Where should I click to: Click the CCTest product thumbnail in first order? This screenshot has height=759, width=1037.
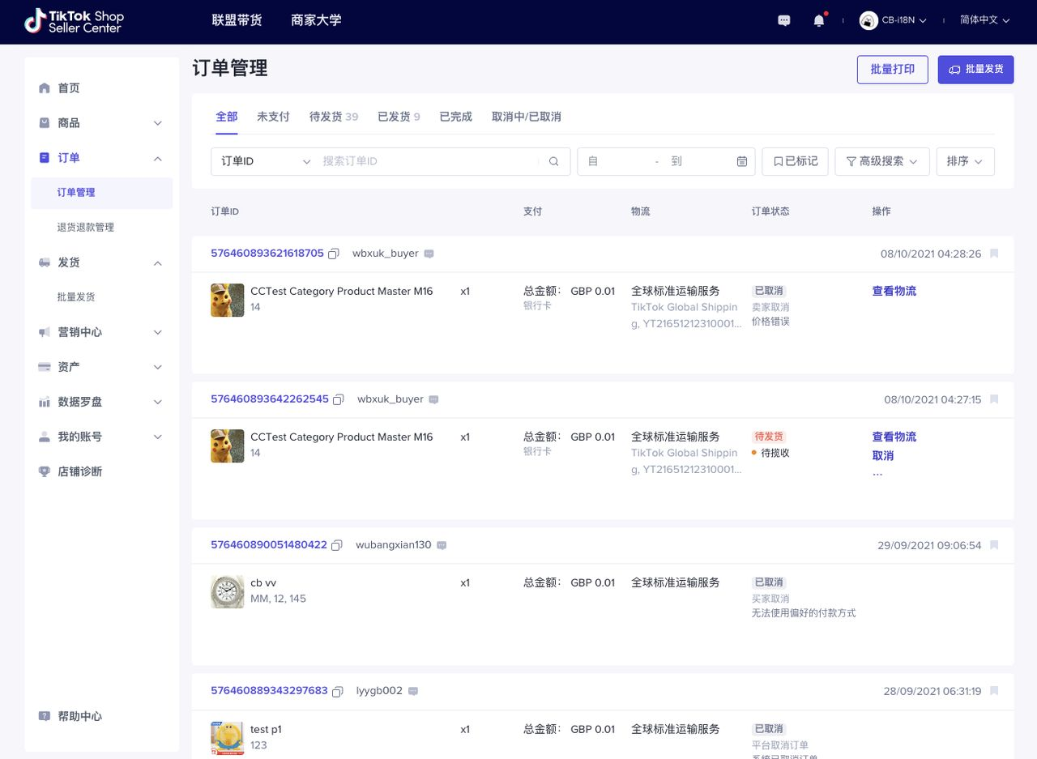227,300
